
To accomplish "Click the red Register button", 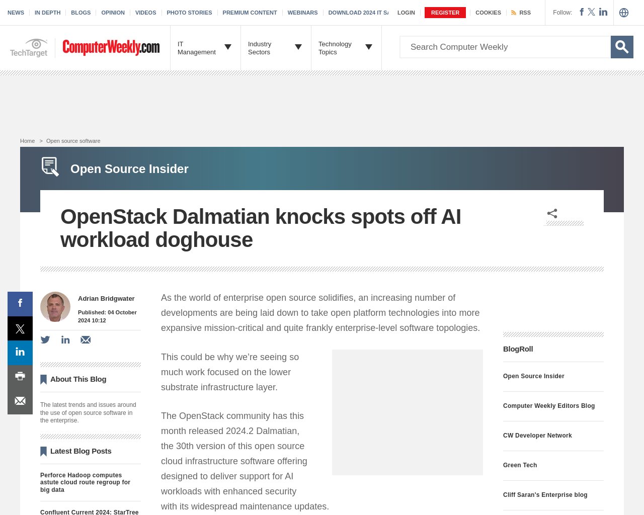I will [x=445, y=13].
